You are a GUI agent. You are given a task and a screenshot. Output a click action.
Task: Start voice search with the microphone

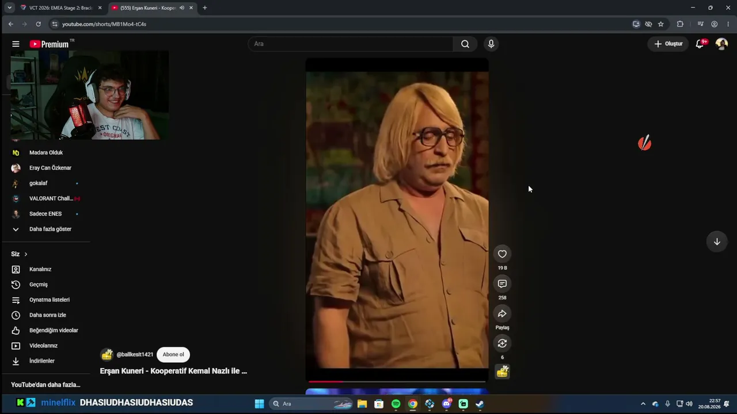491,44
